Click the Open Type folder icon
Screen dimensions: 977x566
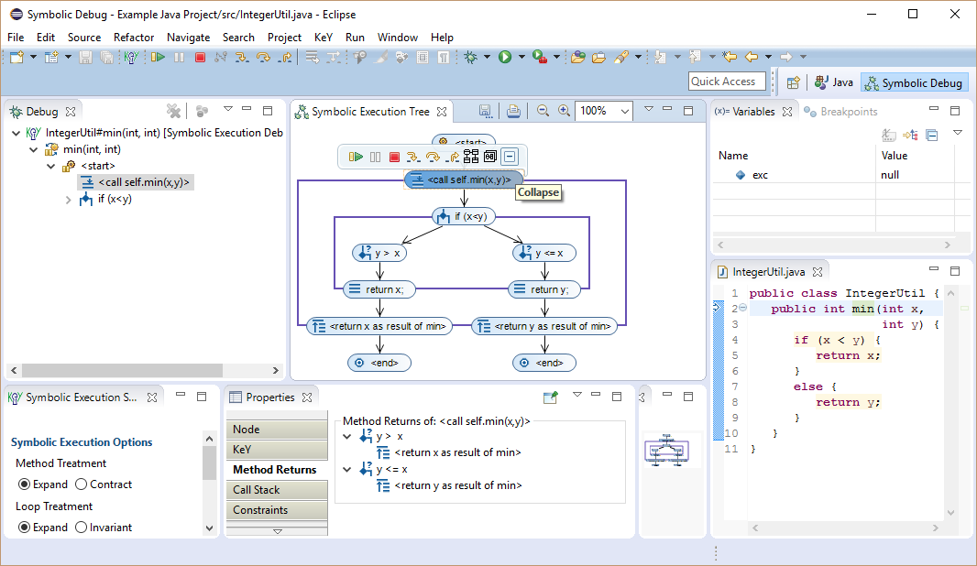click(x=578, y=58)
